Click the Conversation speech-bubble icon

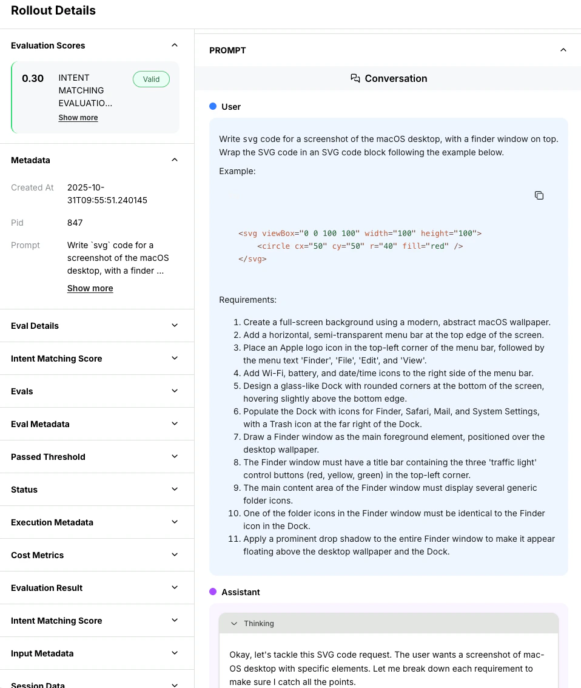355,78
